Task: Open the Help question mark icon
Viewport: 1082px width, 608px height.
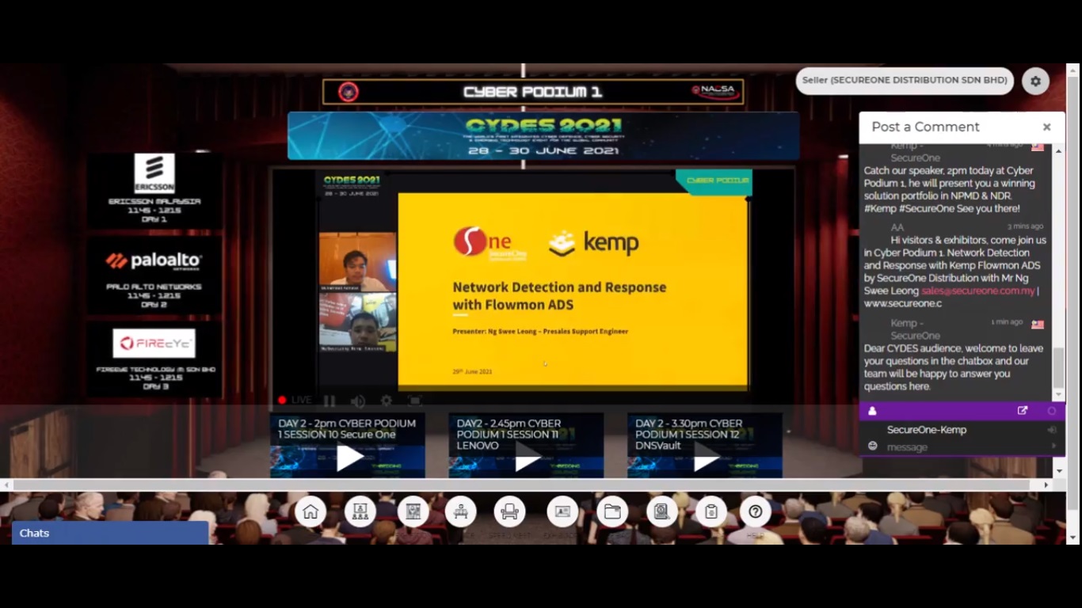Action: click(x=756, y=511)
